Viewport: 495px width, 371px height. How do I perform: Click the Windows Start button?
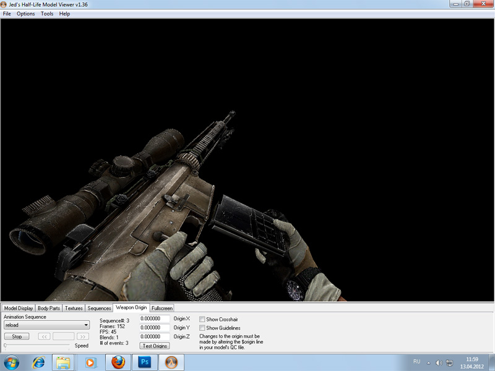tap(12, 362)
